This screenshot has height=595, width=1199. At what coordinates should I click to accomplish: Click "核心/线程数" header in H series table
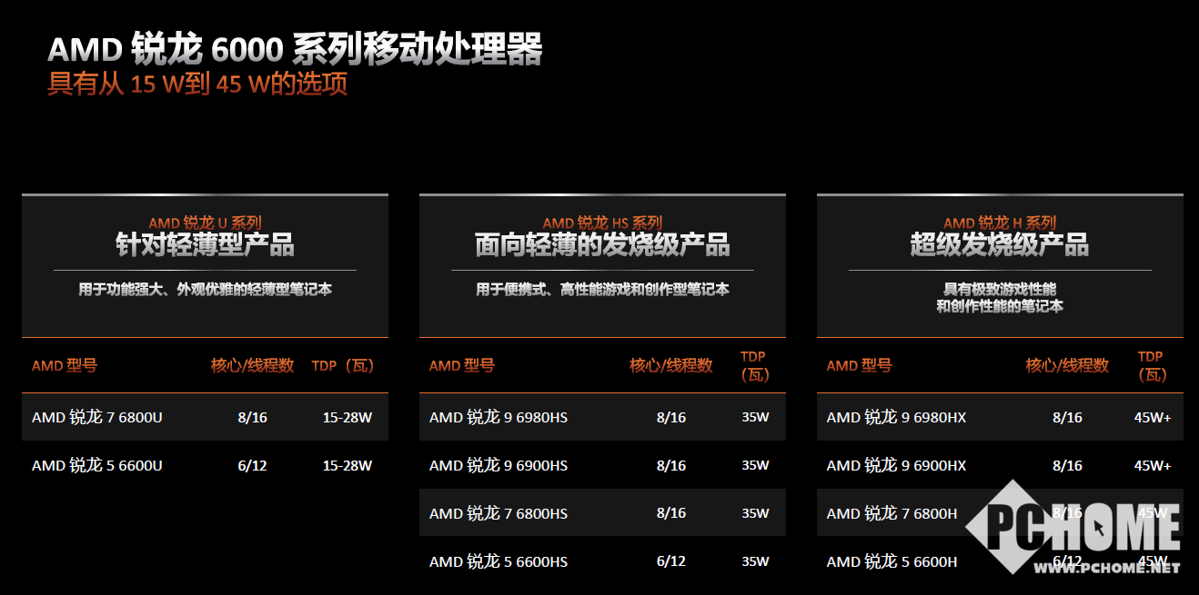click(x=1068, y=365)
